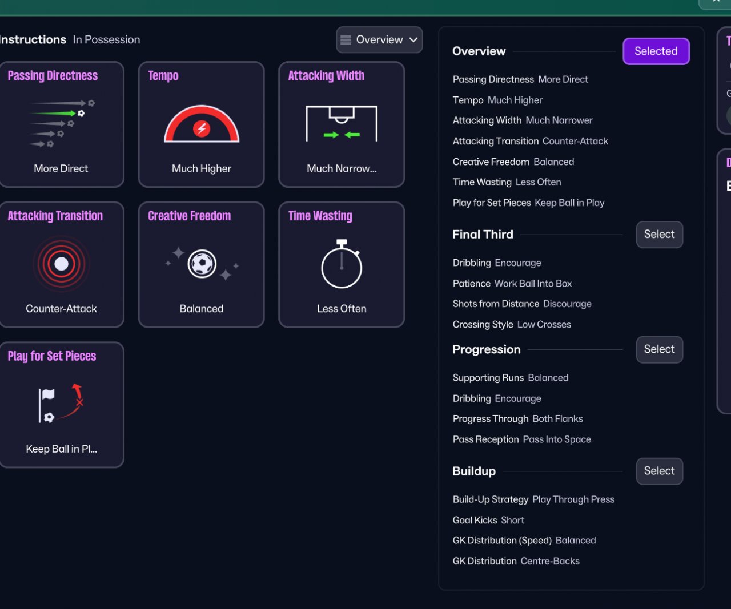The width and height of the screenshot is (731, 609).
Task: Select the Progression instruction group
Action: pos(660,349)
